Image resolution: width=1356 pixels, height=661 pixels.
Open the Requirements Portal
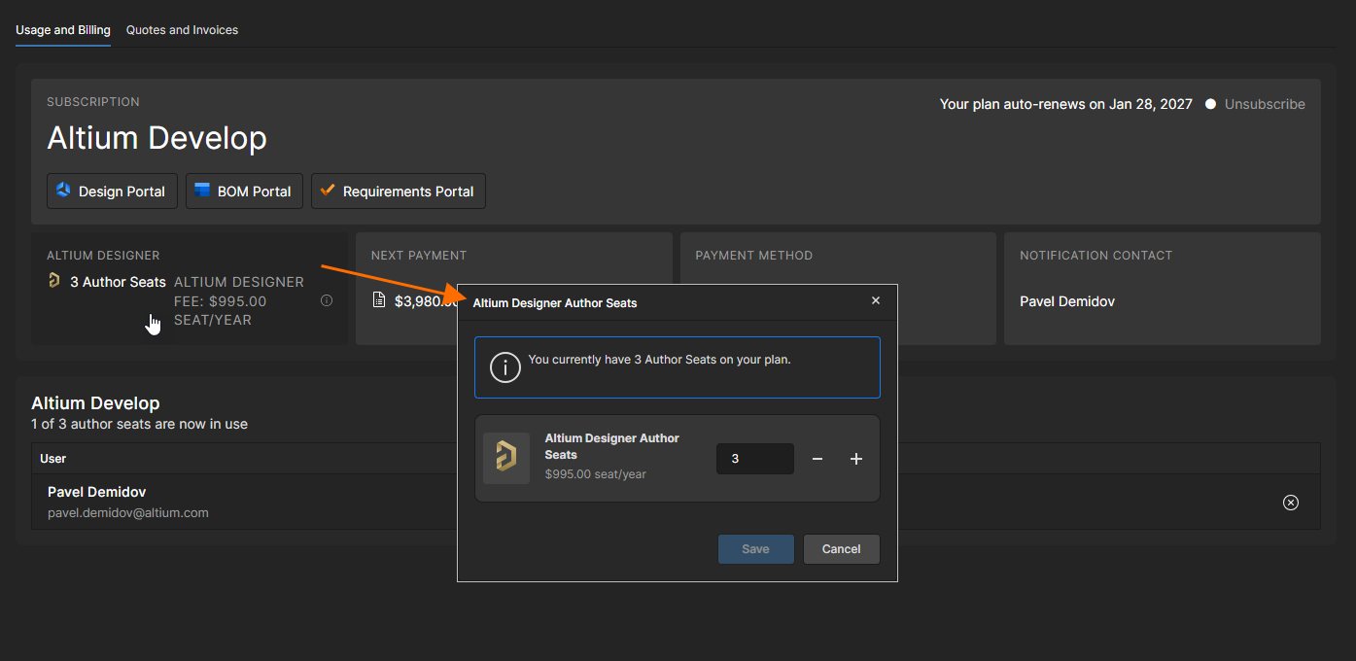tap(399, 191)
